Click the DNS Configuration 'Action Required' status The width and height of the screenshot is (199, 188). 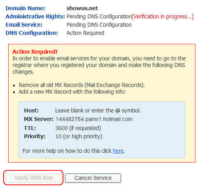(x=85, y=33)
